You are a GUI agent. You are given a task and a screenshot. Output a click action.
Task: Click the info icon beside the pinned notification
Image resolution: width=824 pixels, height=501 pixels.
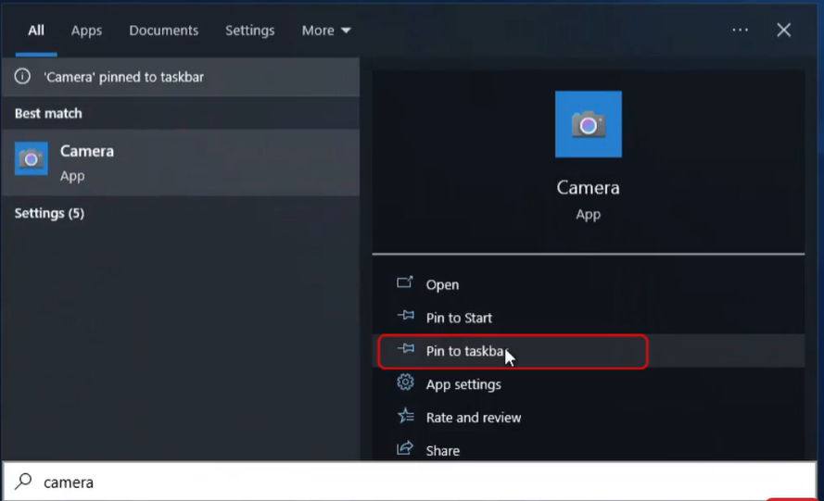(x=22, y=77)
